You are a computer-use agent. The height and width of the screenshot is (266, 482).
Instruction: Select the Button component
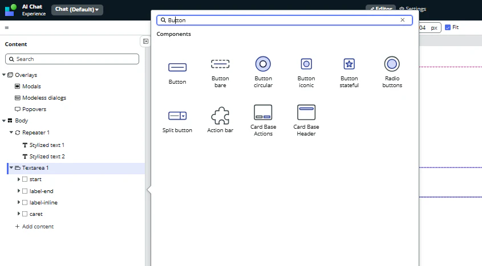click(x=177, y=73)
